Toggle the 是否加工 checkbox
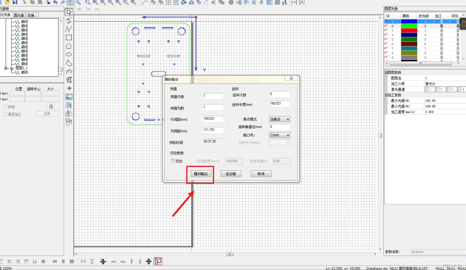 [x=6, y=114]
